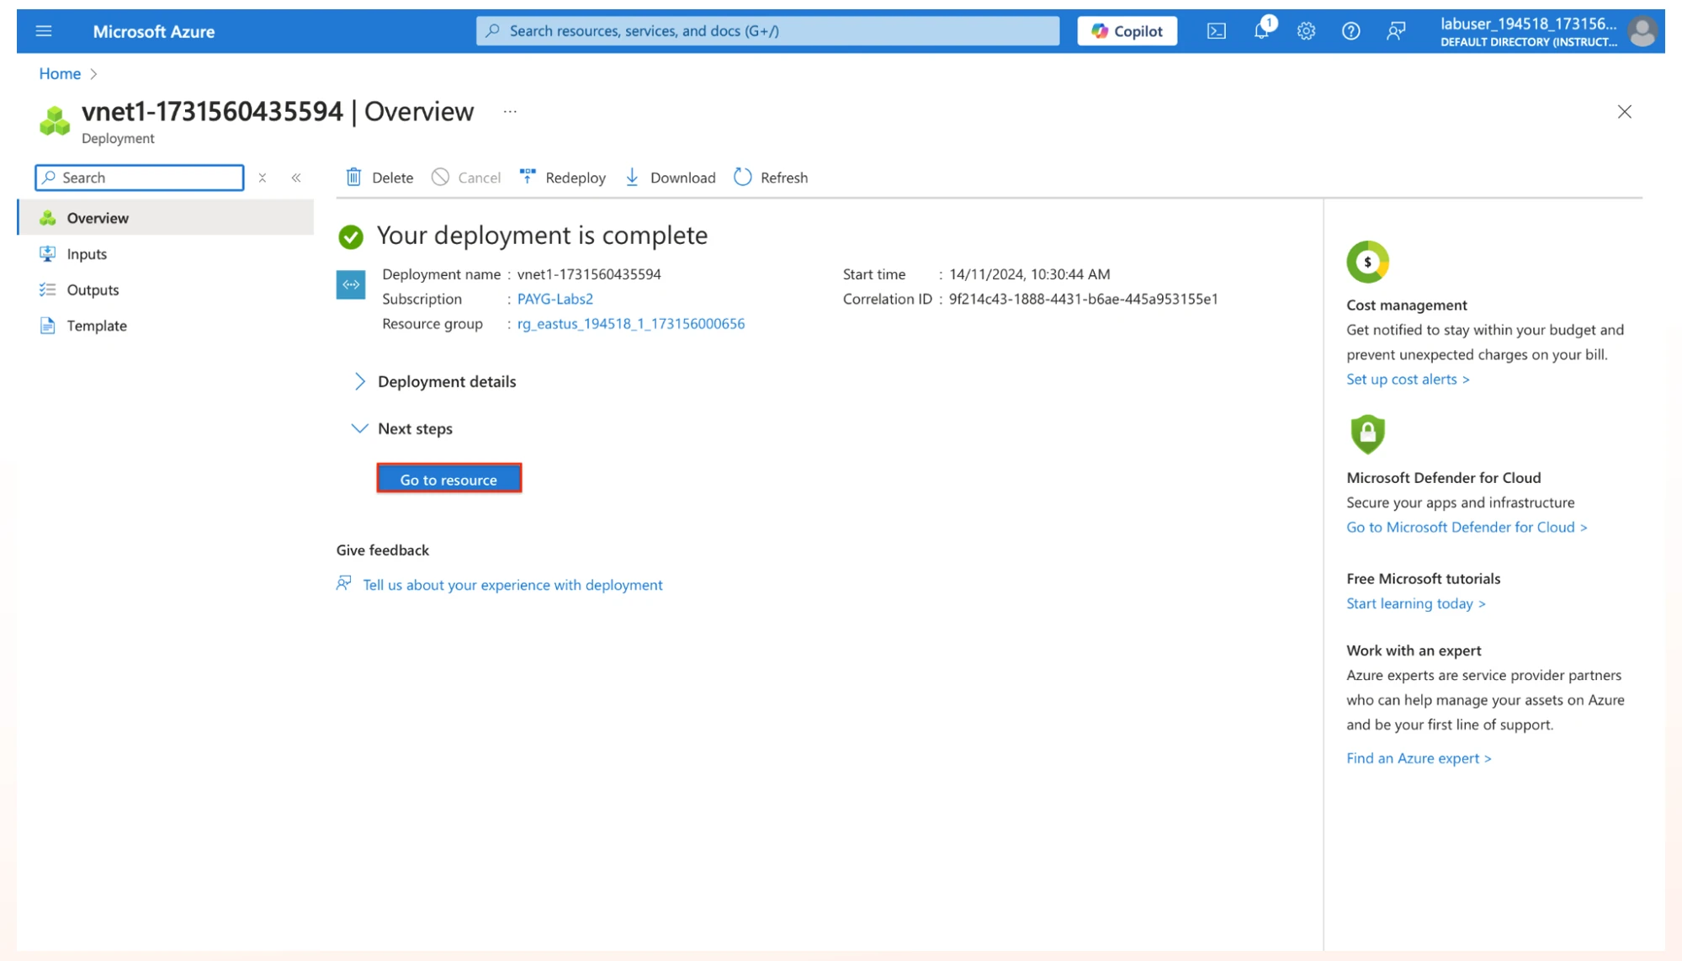Image resolution: width=1682 pixels, height=961 pixels.
Task: Click the Copilot button
Action: pyautogui.click(x=1127, y=31)
